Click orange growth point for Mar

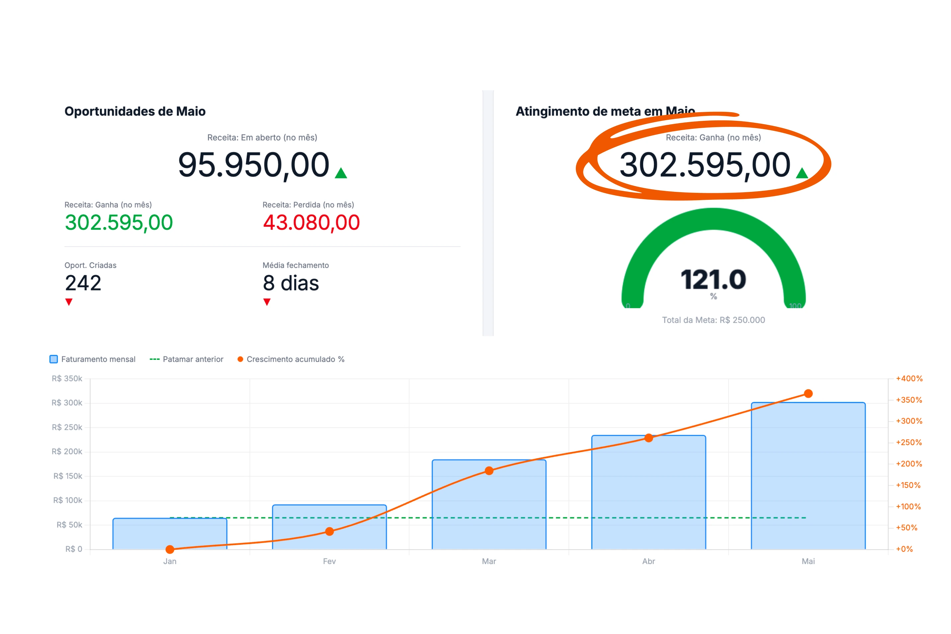489,471
